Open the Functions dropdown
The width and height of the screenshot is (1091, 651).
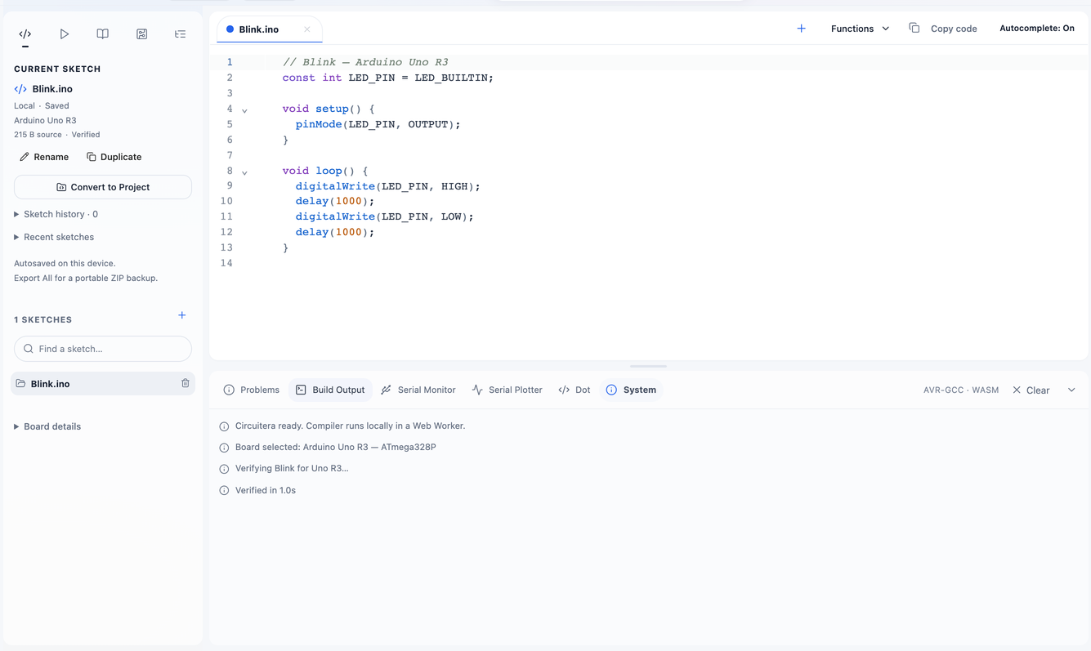(x=860, y=29)
